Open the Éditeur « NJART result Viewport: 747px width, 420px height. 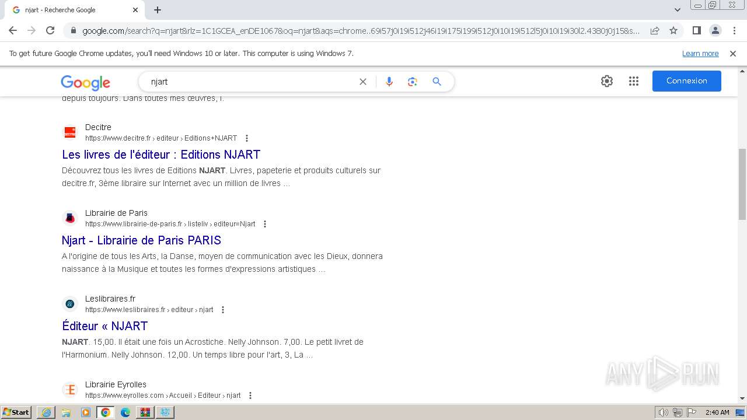click(105, 326)
